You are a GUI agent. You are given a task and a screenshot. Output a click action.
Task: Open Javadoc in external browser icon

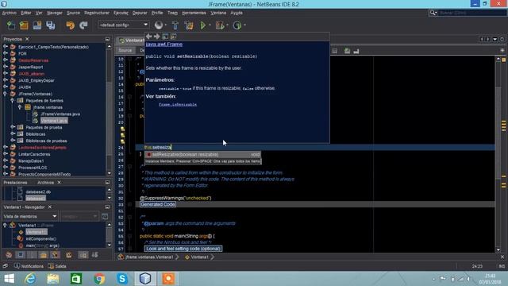[165, 37]
